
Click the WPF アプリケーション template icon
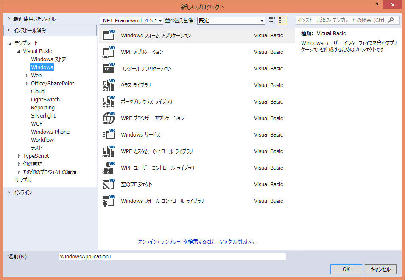coord(109,52)
